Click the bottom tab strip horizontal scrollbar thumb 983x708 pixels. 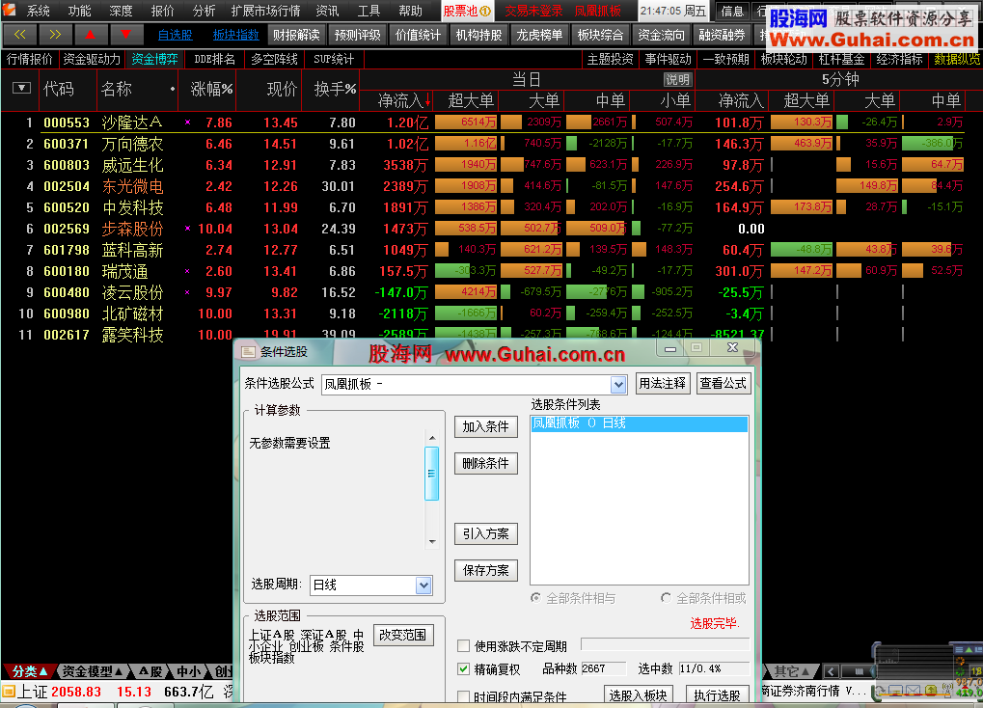coord(859,671)
